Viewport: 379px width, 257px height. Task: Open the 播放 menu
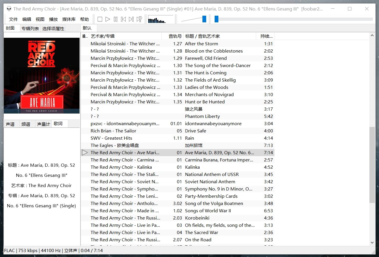[53, 19]
